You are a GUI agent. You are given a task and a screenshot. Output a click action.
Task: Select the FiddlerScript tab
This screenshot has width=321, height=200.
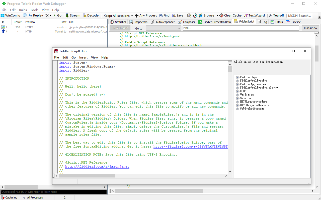coord(244,22)
